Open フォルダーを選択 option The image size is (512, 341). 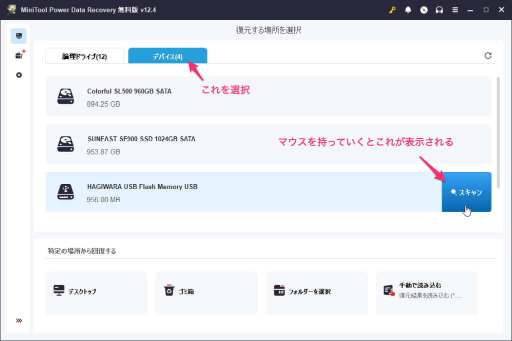pyautogui.click(x=316, y=293)
